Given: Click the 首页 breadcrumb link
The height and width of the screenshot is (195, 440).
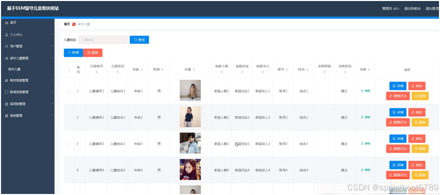Looking at the screenshot, I should (67, 24).
